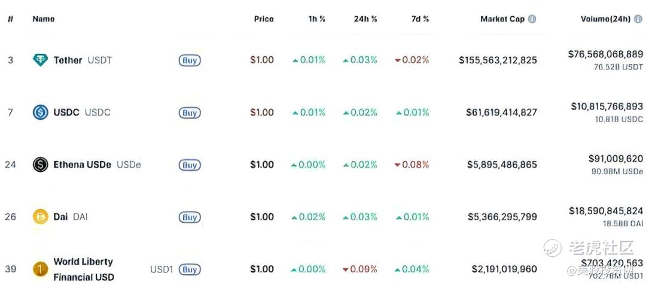Sort by the 24h % column header

point(365,19)
